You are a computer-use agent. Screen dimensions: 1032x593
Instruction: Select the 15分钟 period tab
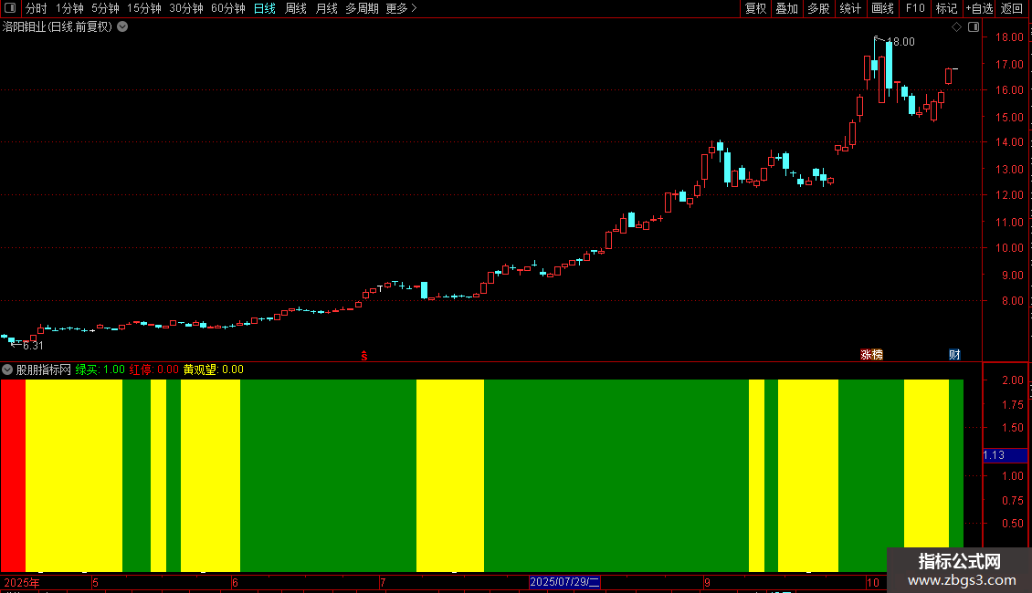(144, 8)
